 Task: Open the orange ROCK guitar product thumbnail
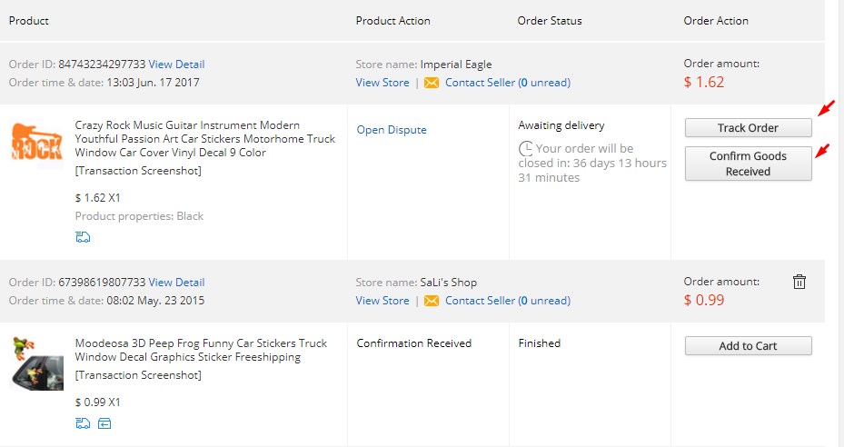(36, 144)
